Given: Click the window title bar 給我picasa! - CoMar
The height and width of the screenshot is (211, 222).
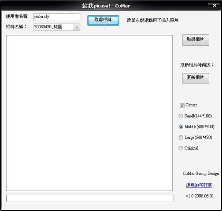Looking at the screenshot, I should 106,6.
